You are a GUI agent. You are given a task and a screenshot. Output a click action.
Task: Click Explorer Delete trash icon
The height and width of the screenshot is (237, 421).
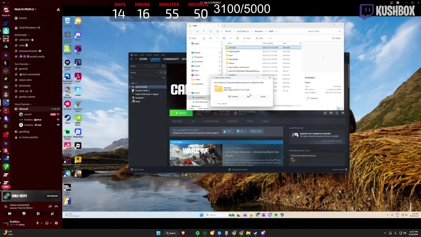coord(237,38)
